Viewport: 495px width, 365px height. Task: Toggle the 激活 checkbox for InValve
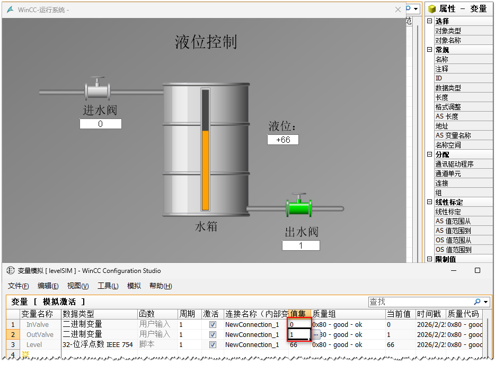tap(213, 325)
